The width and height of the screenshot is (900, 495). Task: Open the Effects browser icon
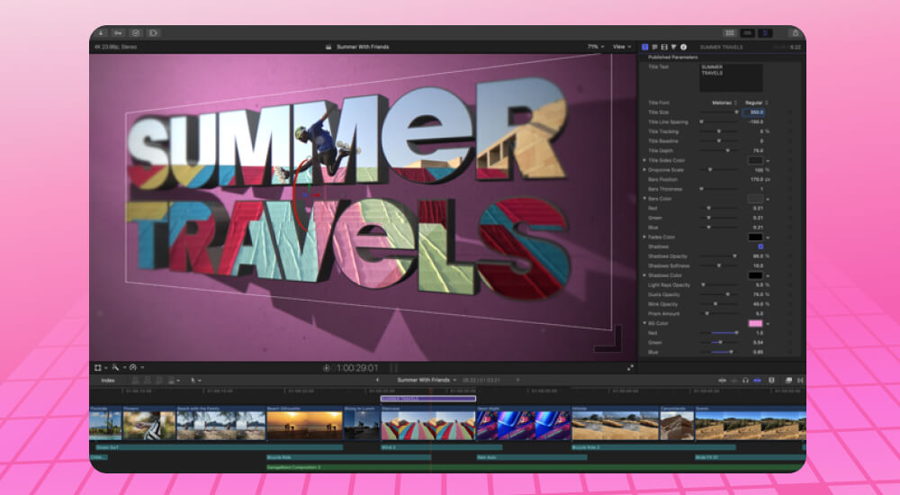[x=788, y=380]
